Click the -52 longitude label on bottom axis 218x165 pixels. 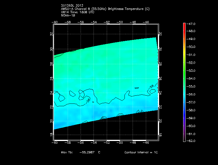(x=107, y=143)
